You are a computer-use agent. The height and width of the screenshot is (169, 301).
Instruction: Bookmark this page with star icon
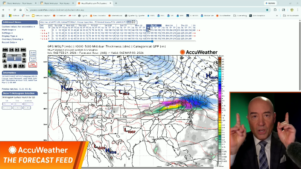(267, 9)
